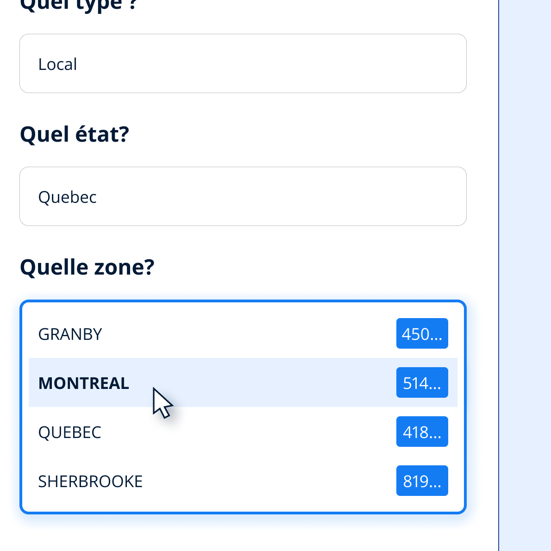Click the 'Local' value text

coord(58,64)
